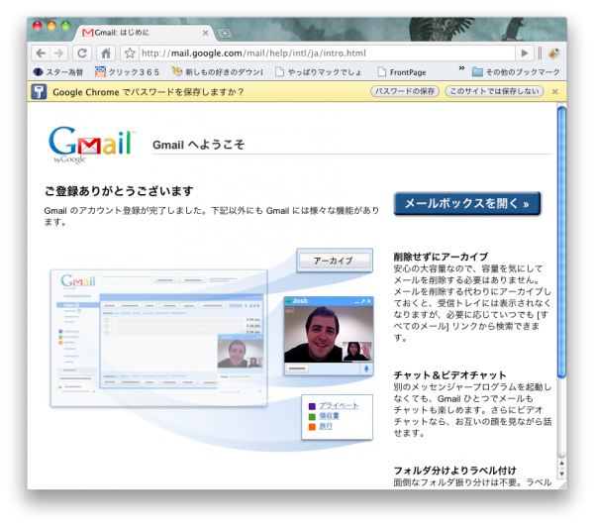Click the scrollbar up arrow

click(561, 463)
